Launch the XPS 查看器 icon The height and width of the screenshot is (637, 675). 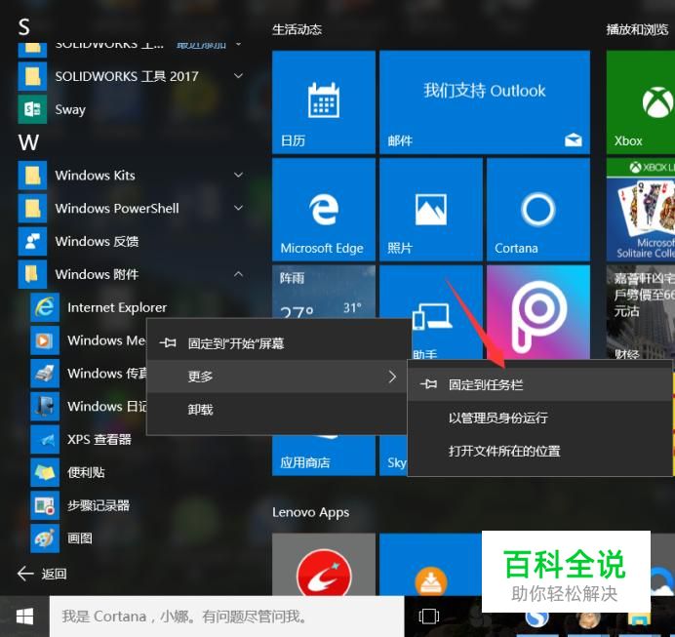coord(45,439)
